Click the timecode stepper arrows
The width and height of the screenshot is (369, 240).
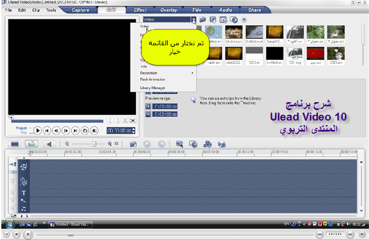134,130
